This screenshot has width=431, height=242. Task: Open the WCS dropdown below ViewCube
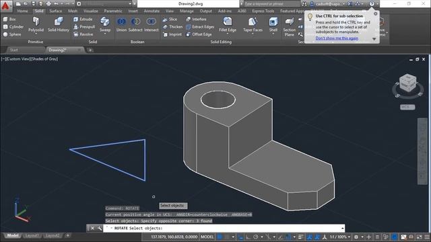click(407, 107)
